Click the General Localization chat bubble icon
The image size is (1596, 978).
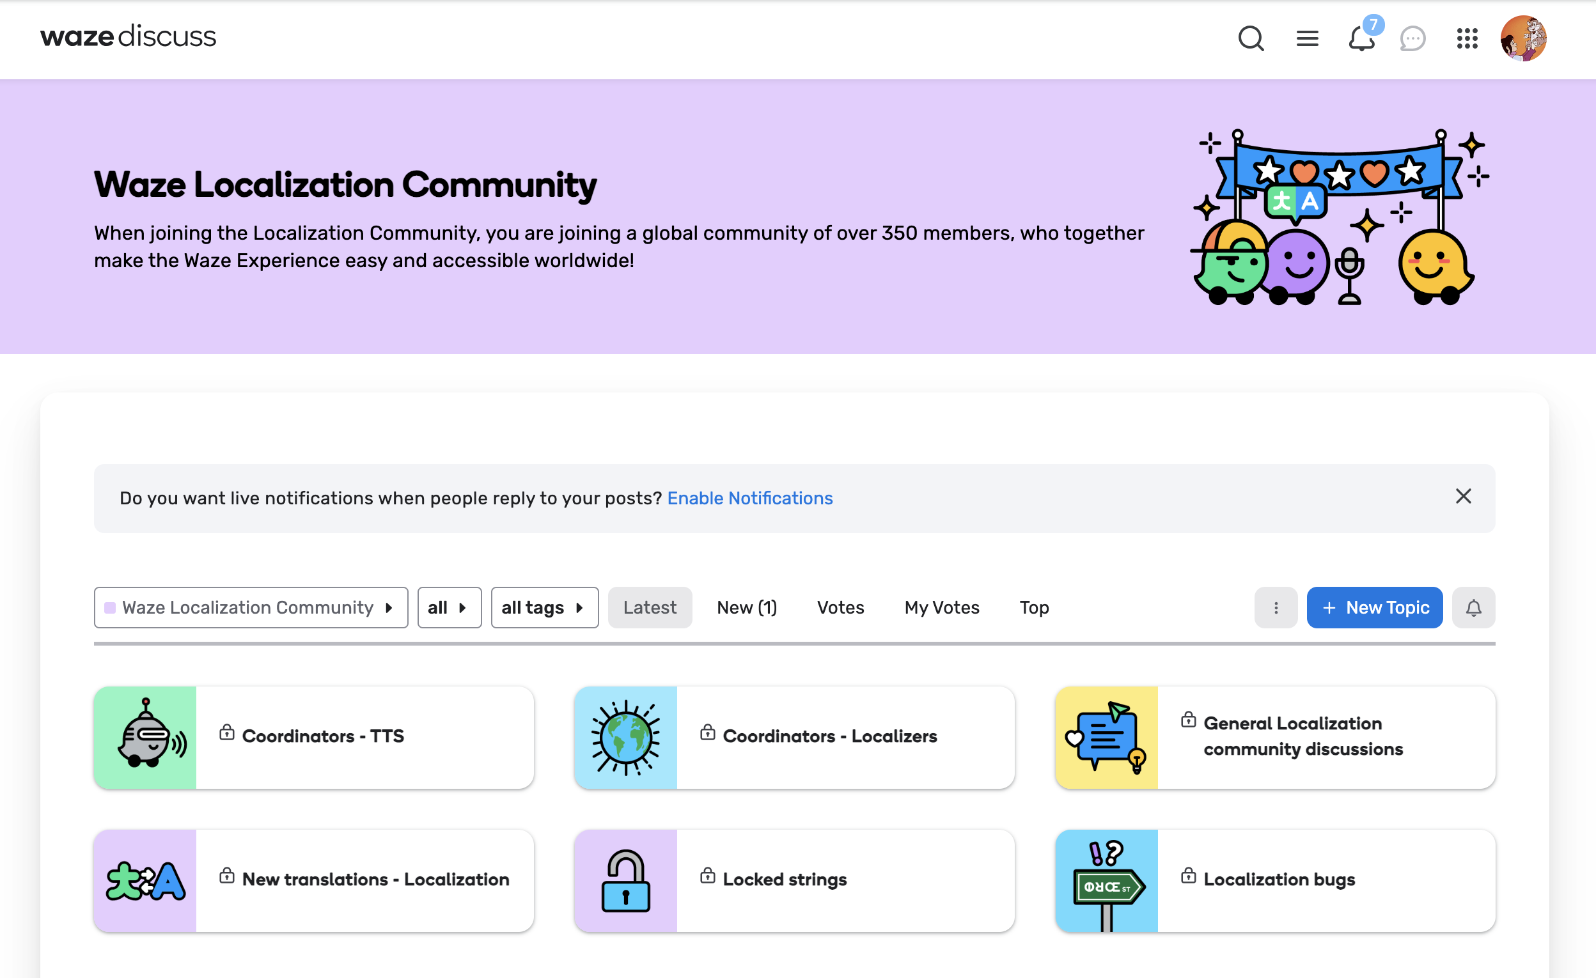pyautogui.click(x=1106, y=737)
